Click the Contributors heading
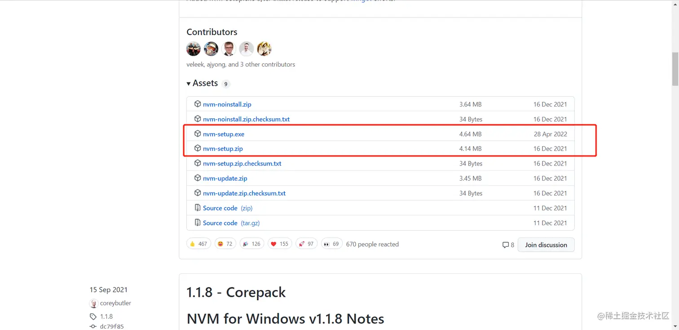 pyautogui.click(x=212, y=32)
